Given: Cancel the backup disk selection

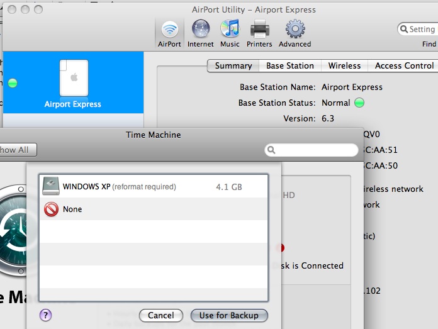Looking at the screenshot, I should [x=161, y=315].
